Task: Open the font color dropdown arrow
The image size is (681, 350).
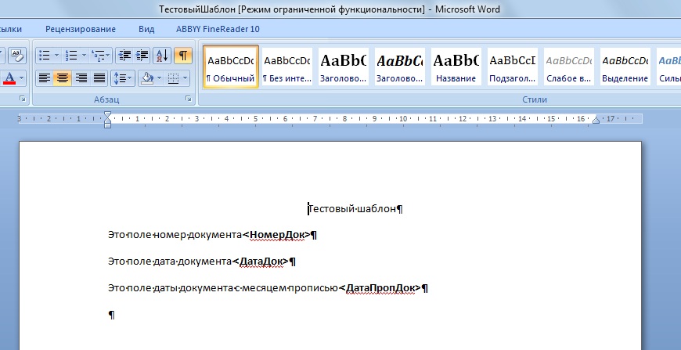Action: [x=22, y=78]
